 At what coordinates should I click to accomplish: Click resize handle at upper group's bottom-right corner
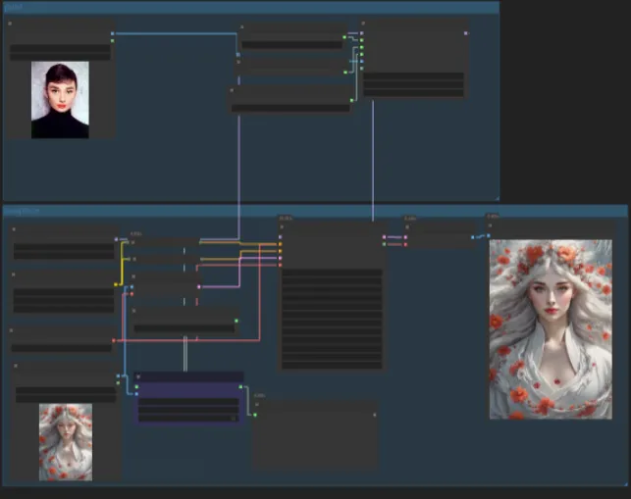496,197
